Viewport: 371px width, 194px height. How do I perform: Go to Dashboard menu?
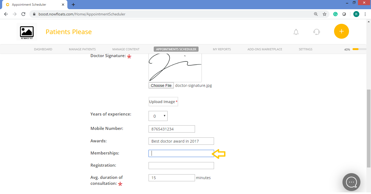(43, 49)
